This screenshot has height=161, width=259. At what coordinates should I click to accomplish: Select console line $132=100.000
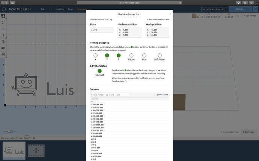click(129, 105)
